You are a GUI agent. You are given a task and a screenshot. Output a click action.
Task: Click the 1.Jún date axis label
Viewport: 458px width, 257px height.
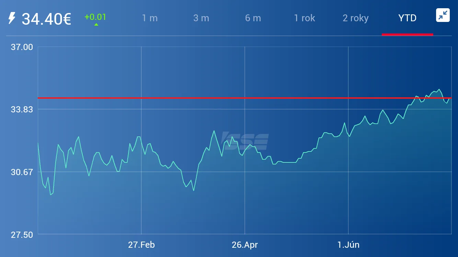tap(348, 245)
